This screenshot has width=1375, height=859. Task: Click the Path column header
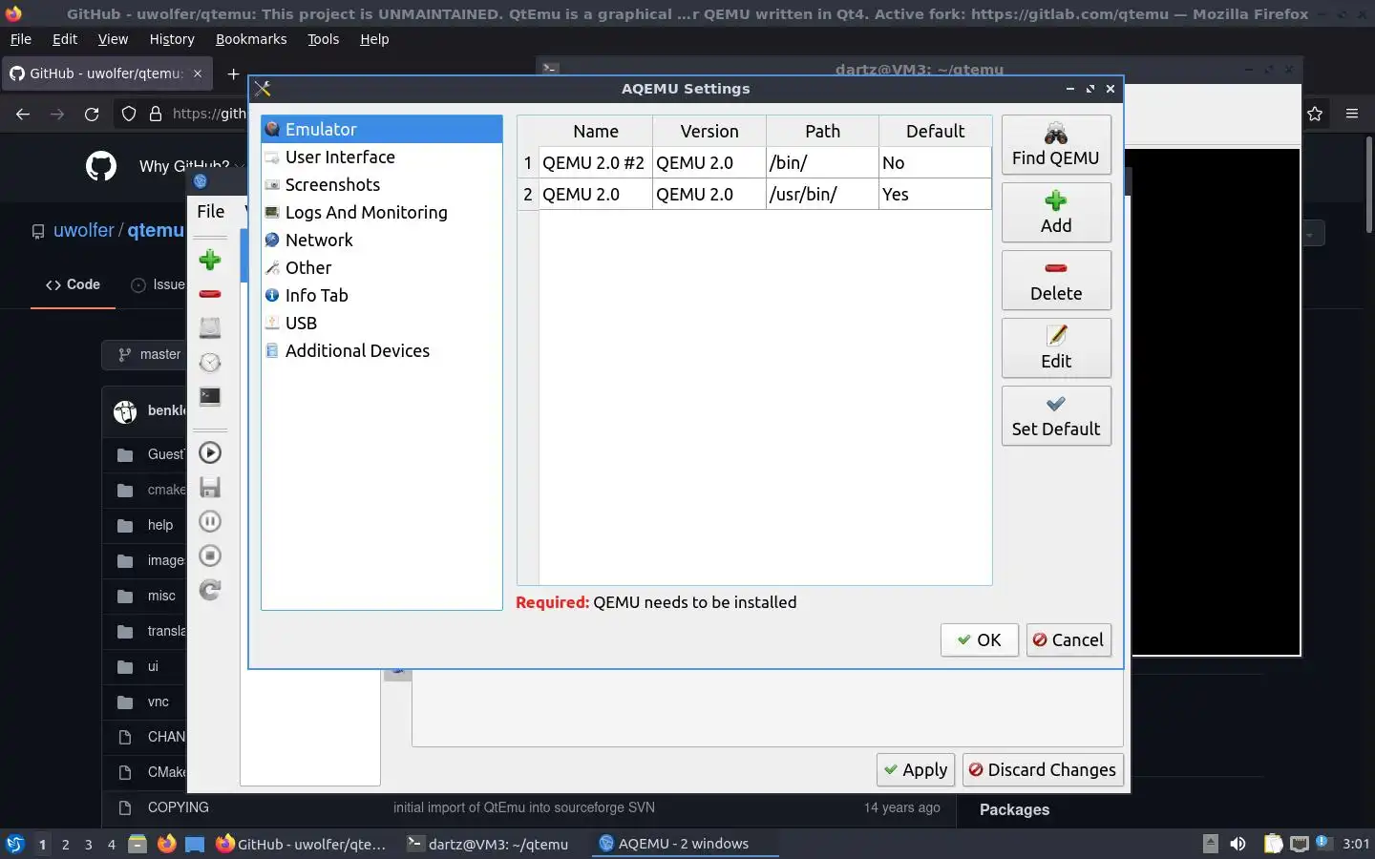pyautogui.click(x=822, y=132)
